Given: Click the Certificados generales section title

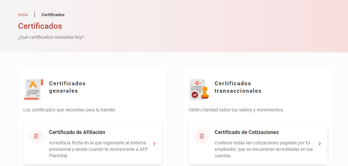Looking at the screenshot, I should (67, 87).
